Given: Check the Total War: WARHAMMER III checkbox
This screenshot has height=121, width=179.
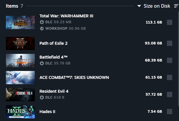Looking at the screenshot, I should click(x=170, y=22).
